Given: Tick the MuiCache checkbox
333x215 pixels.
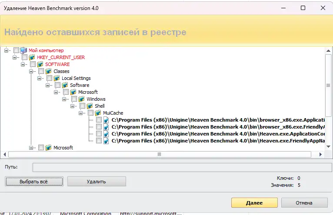Looking at the screenshot, I should 91,113.
